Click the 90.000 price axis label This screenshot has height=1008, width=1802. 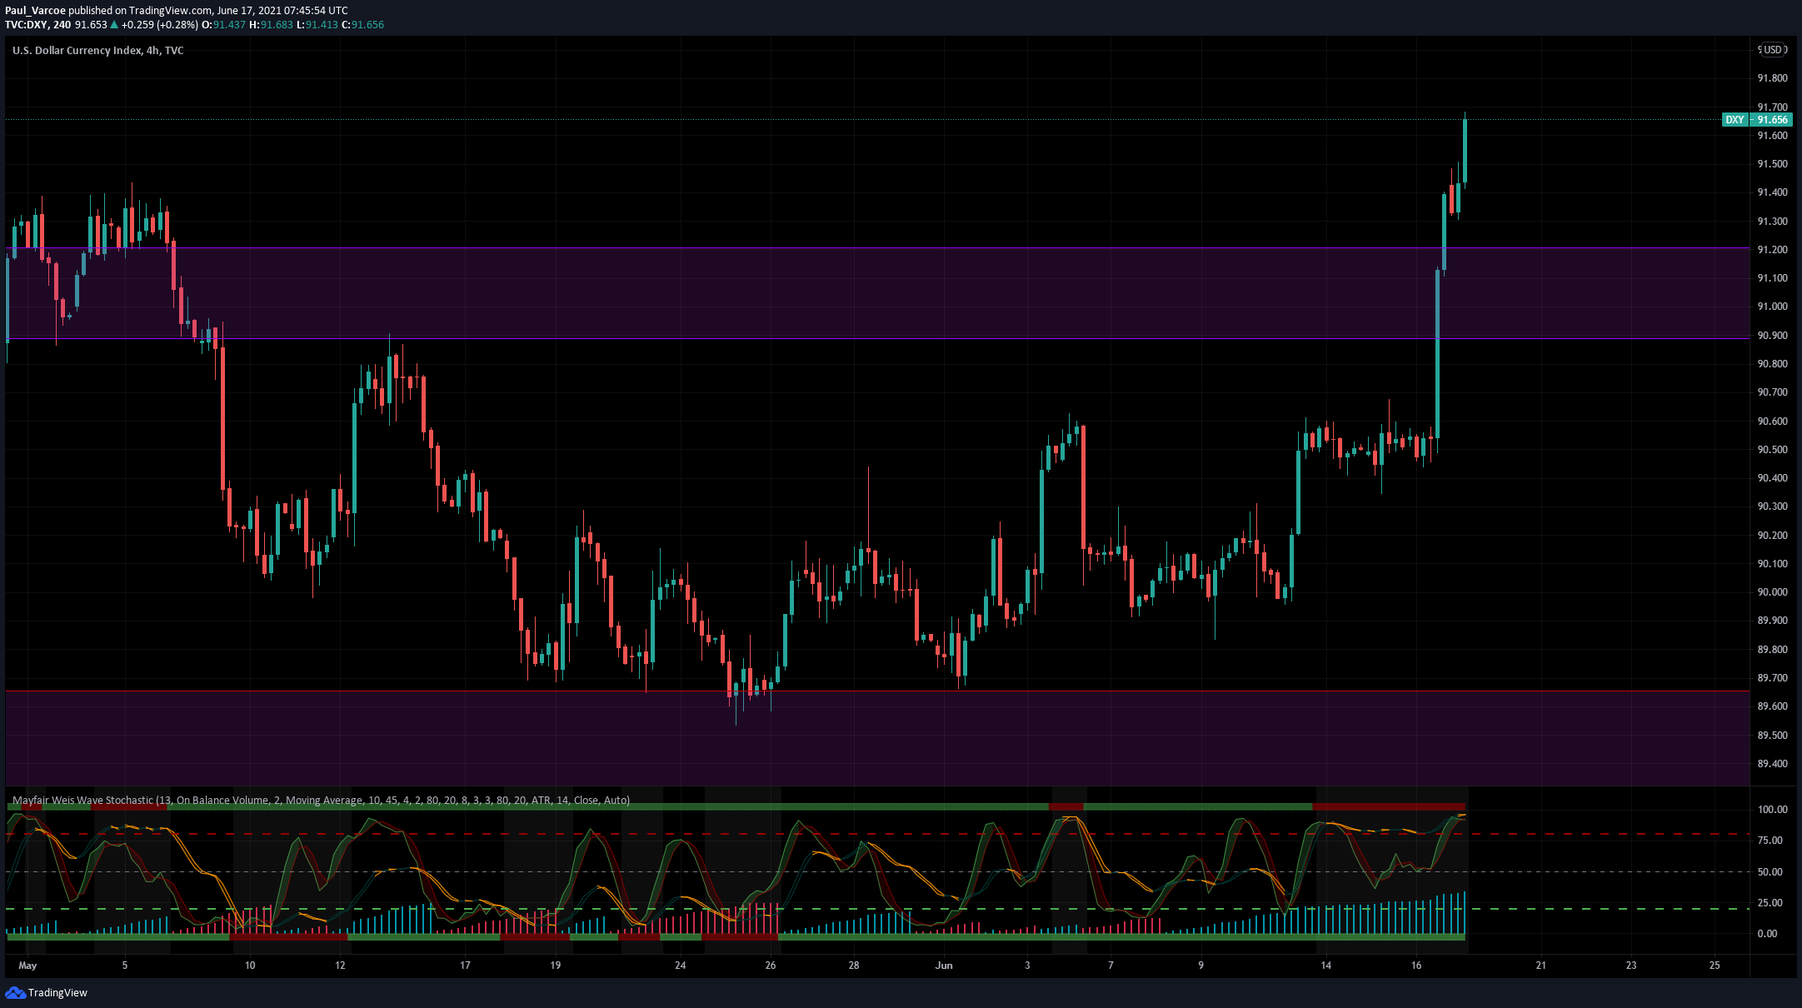click(x=1772, y=592)
